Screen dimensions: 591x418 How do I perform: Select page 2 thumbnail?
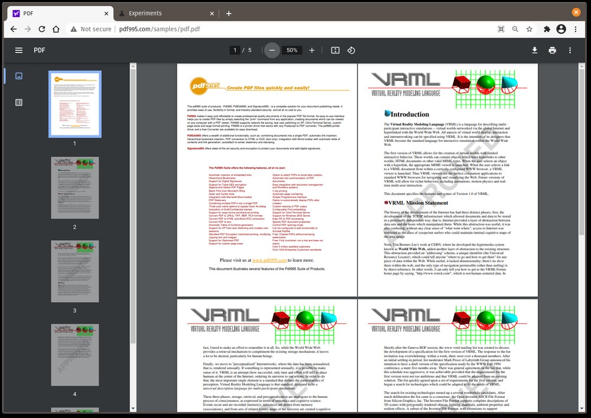click(x=74, y=187)
